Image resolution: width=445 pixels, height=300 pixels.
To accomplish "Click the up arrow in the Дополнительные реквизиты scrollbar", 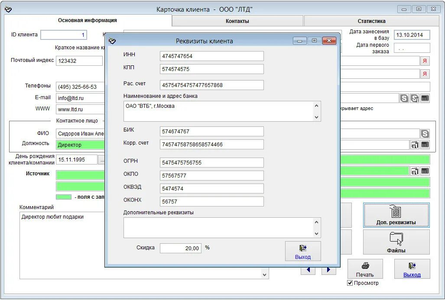I will coord(316,223).
